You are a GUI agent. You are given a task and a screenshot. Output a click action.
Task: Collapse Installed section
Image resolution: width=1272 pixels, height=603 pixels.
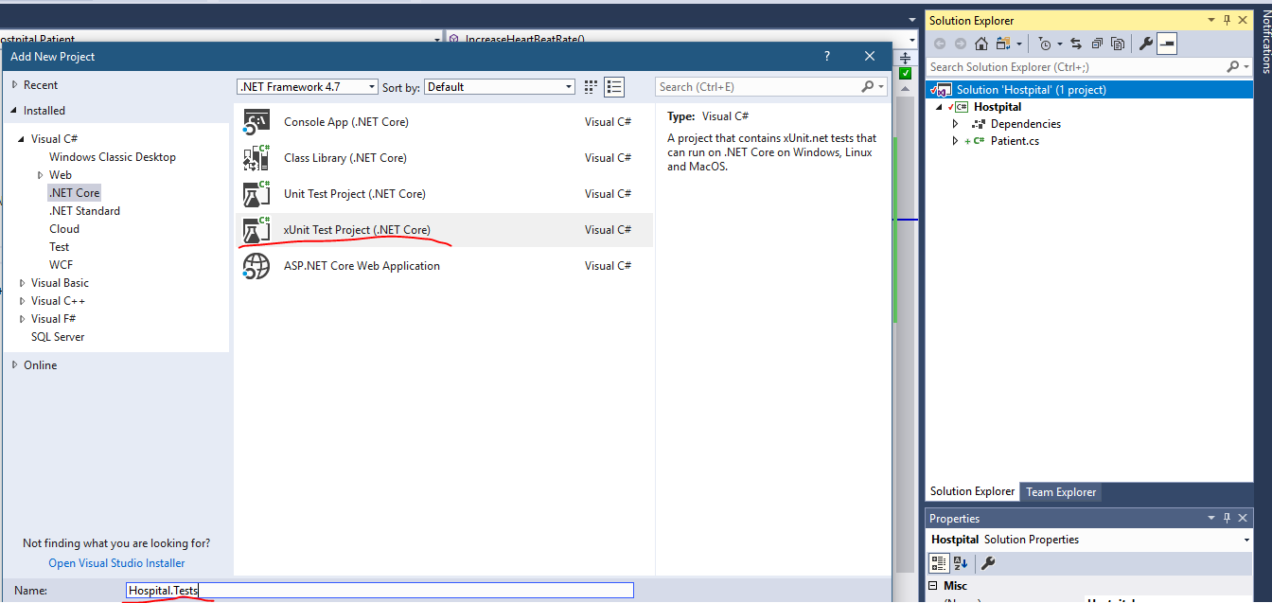[x=14, y=111]
